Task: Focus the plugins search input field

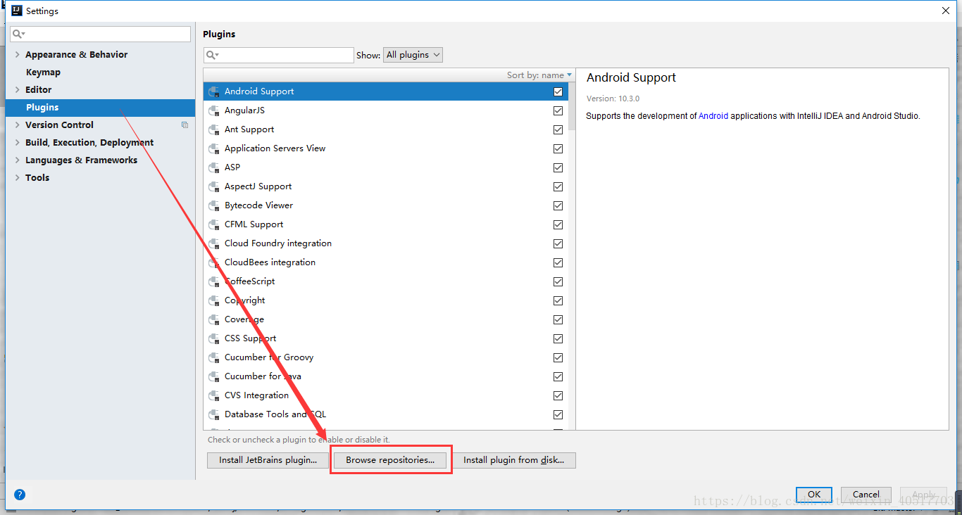Action: 279,55
